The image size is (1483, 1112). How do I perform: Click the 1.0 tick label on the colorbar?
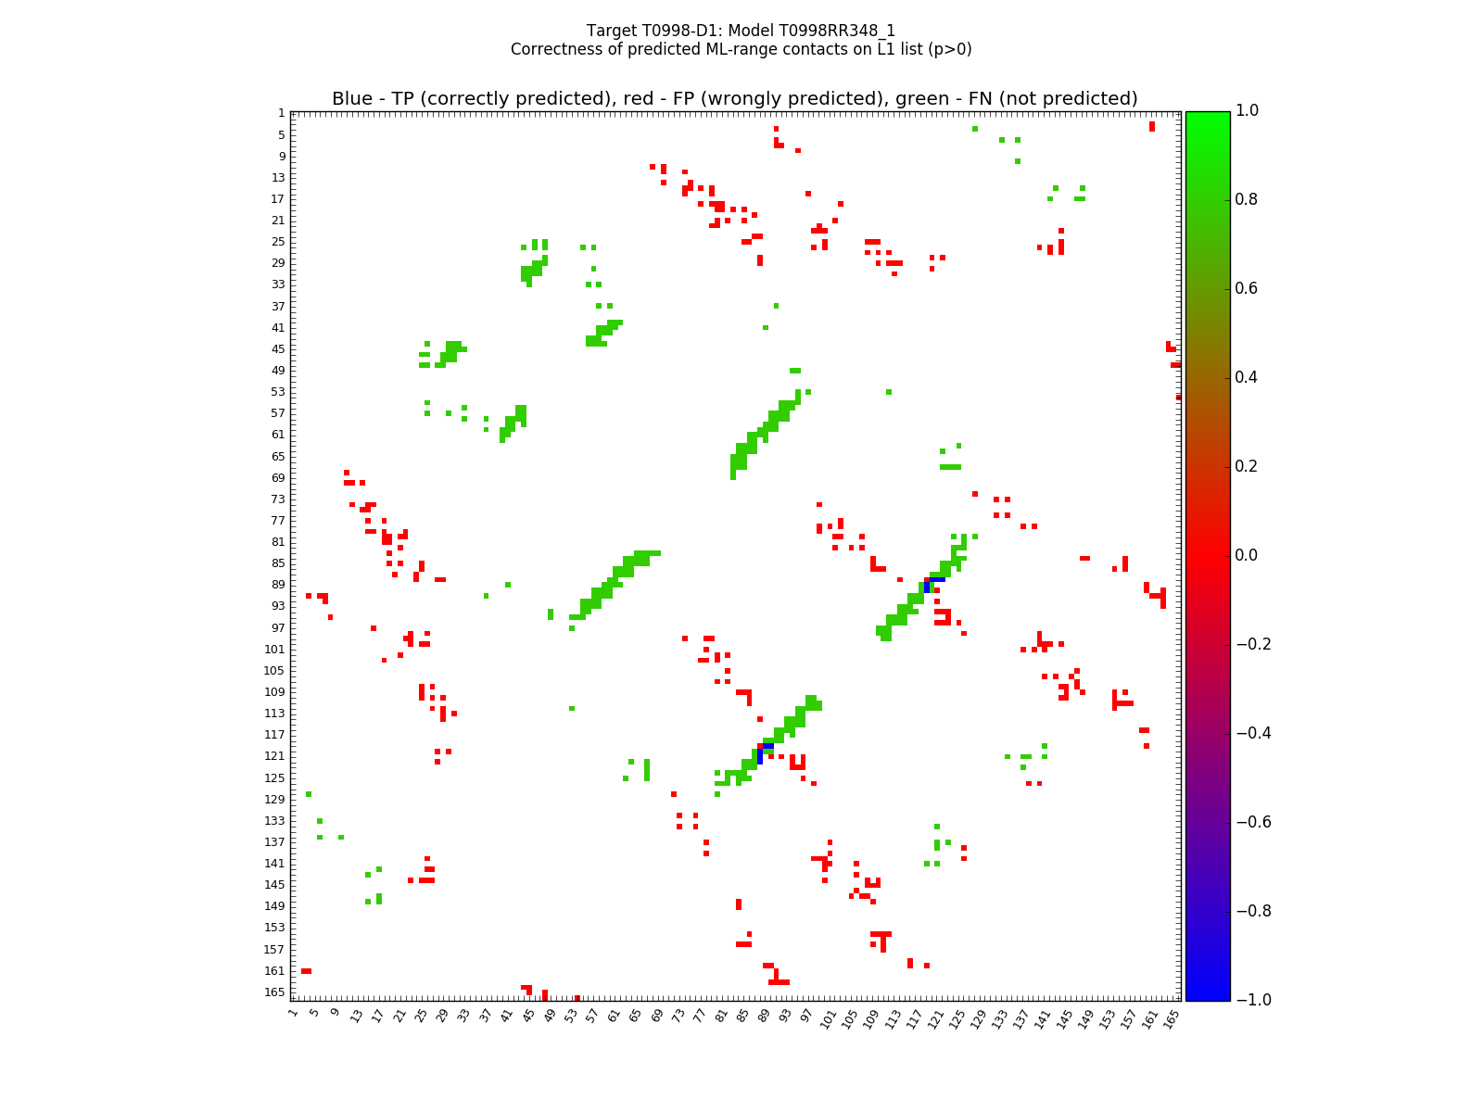click(x=1248, y=111)
